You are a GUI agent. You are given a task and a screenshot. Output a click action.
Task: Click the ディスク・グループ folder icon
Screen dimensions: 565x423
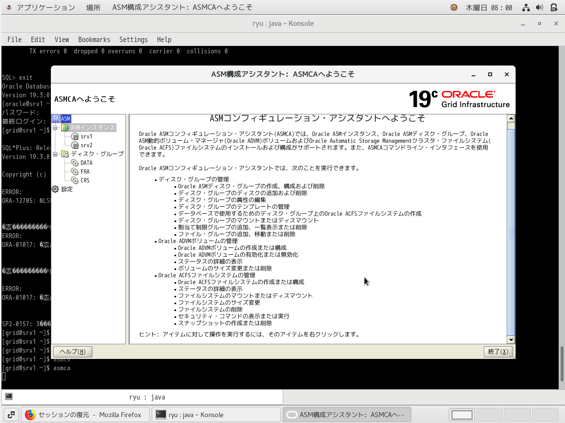click(65, 154)
